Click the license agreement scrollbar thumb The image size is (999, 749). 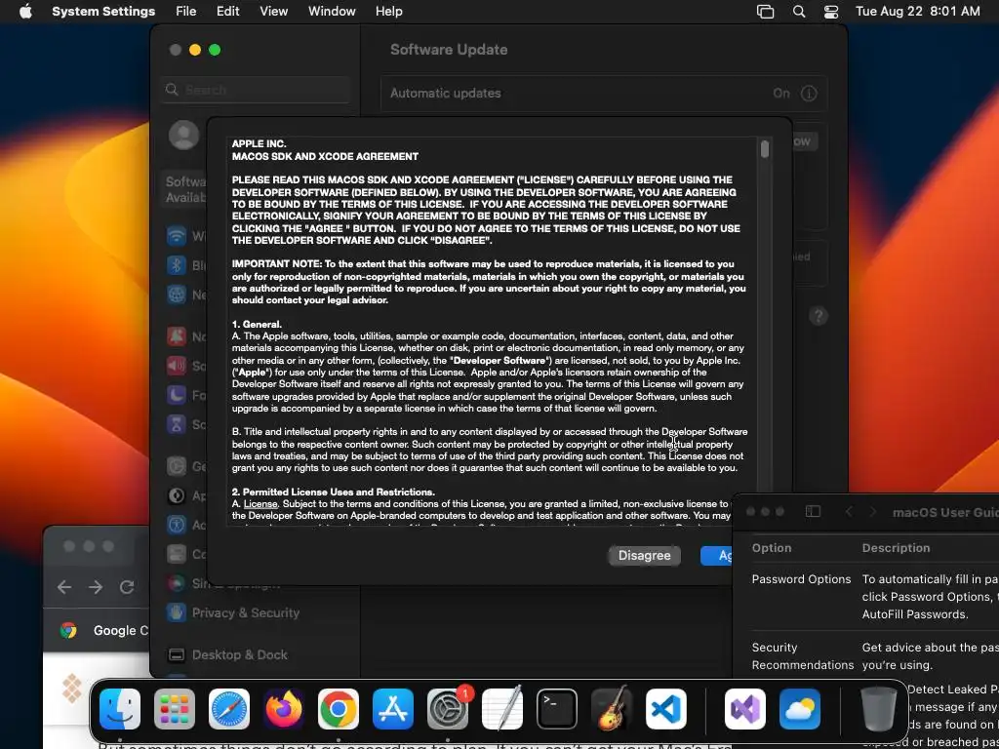[x=765, y=149]
